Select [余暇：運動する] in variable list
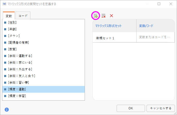The width and height of the screenshot is (177, 115). [x=43, y=56]
